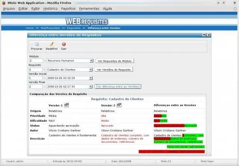
Task: Click the Procurar search icon
Action: point(37,44)
